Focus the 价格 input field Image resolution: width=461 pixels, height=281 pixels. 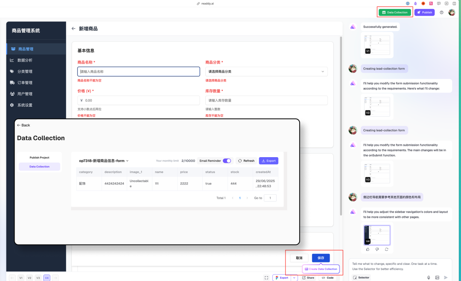coord(138,100)
